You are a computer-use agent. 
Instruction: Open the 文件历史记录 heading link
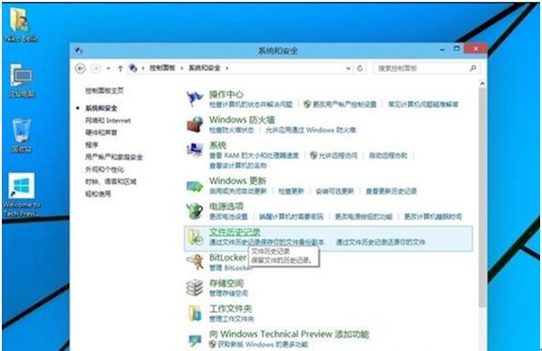tap(235, 232)
